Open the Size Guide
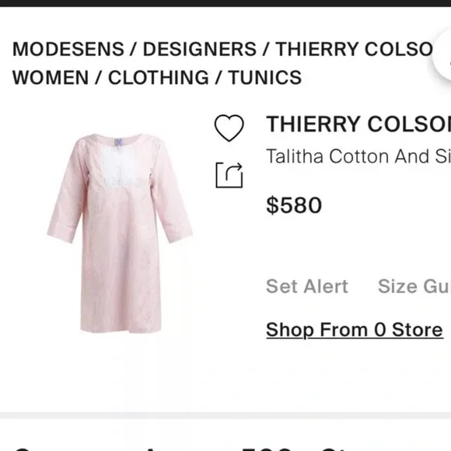 coord(414,286)
